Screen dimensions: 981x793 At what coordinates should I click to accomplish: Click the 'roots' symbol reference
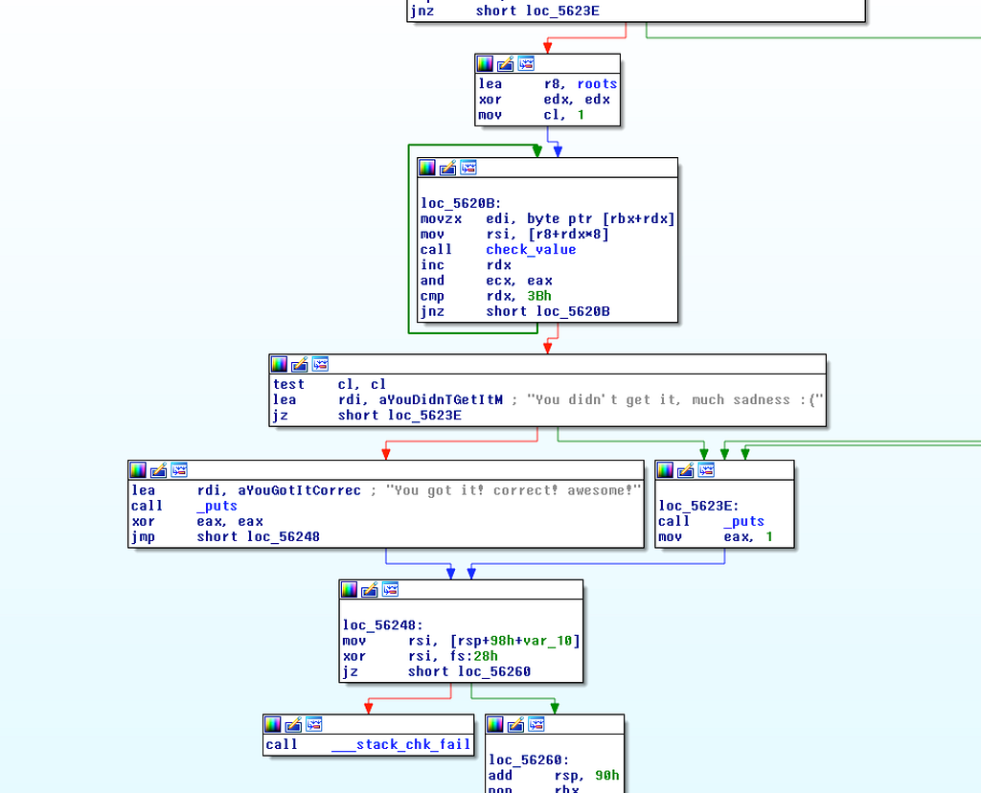597,84
